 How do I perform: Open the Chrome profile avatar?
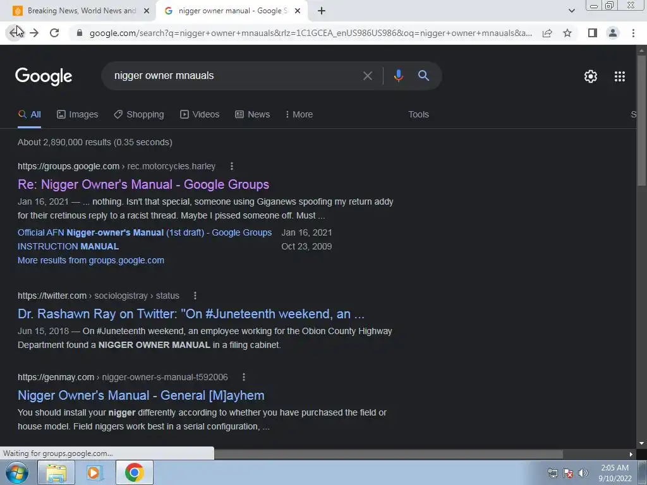click(x=613, y=33)
